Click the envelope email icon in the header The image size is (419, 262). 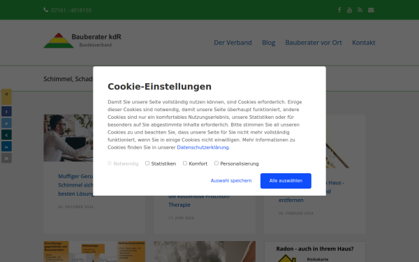[x=371, y=10]
